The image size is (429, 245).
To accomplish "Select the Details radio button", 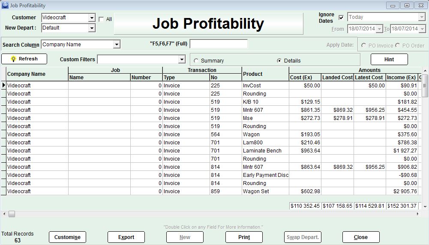I will pos(279,61).
